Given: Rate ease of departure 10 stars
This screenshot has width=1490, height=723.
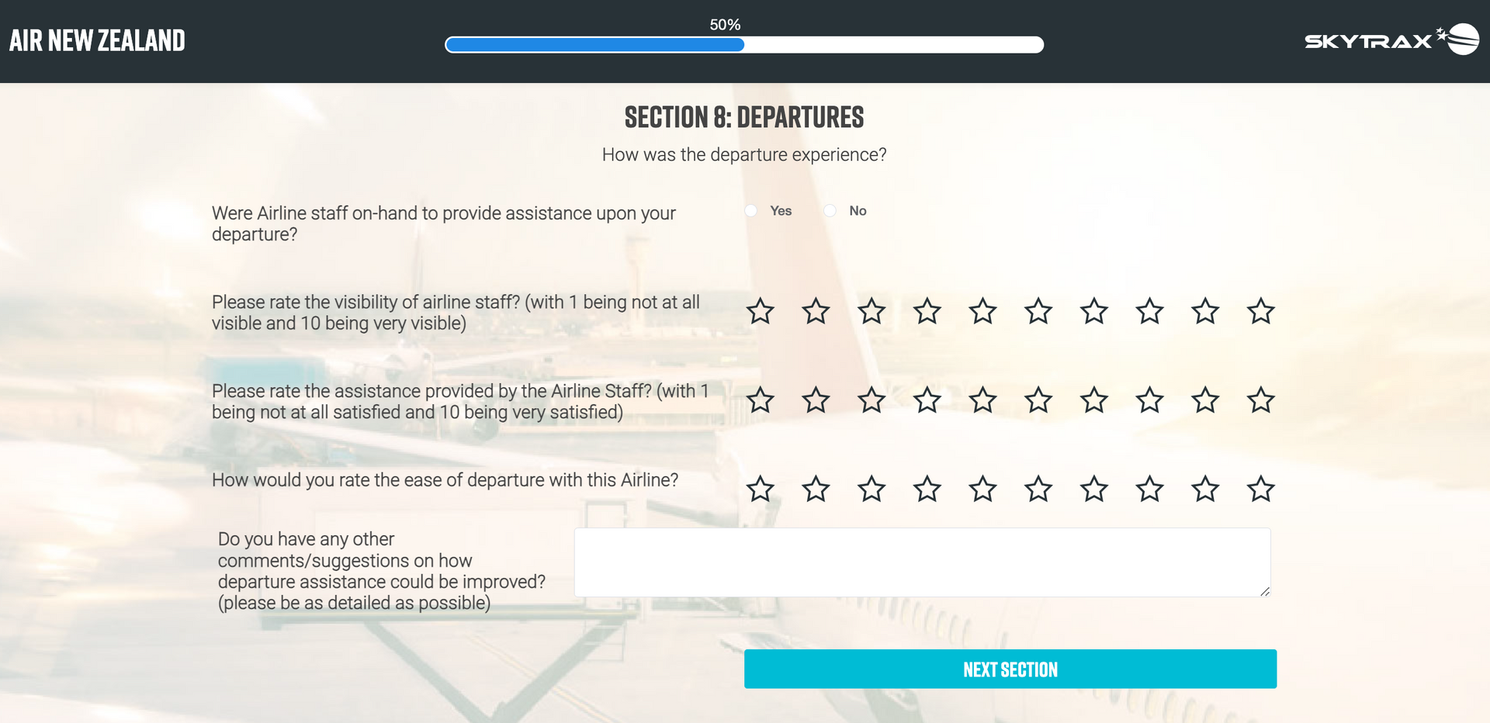Looking at the screenshot, I should (1260, 489).
